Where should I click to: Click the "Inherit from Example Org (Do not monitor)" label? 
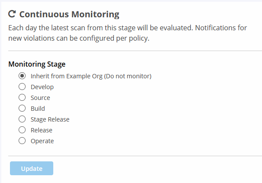91,76
